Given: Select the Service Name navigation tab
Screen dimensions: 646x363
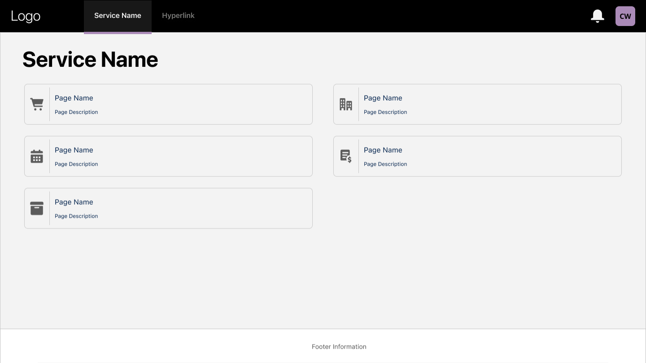Looking at the screenshot, I should 118,16.
